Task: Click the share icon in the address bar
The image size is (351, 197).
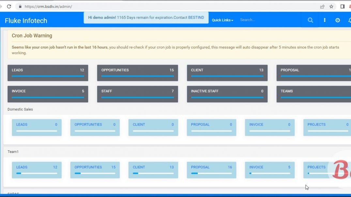Action: [322, 6]
